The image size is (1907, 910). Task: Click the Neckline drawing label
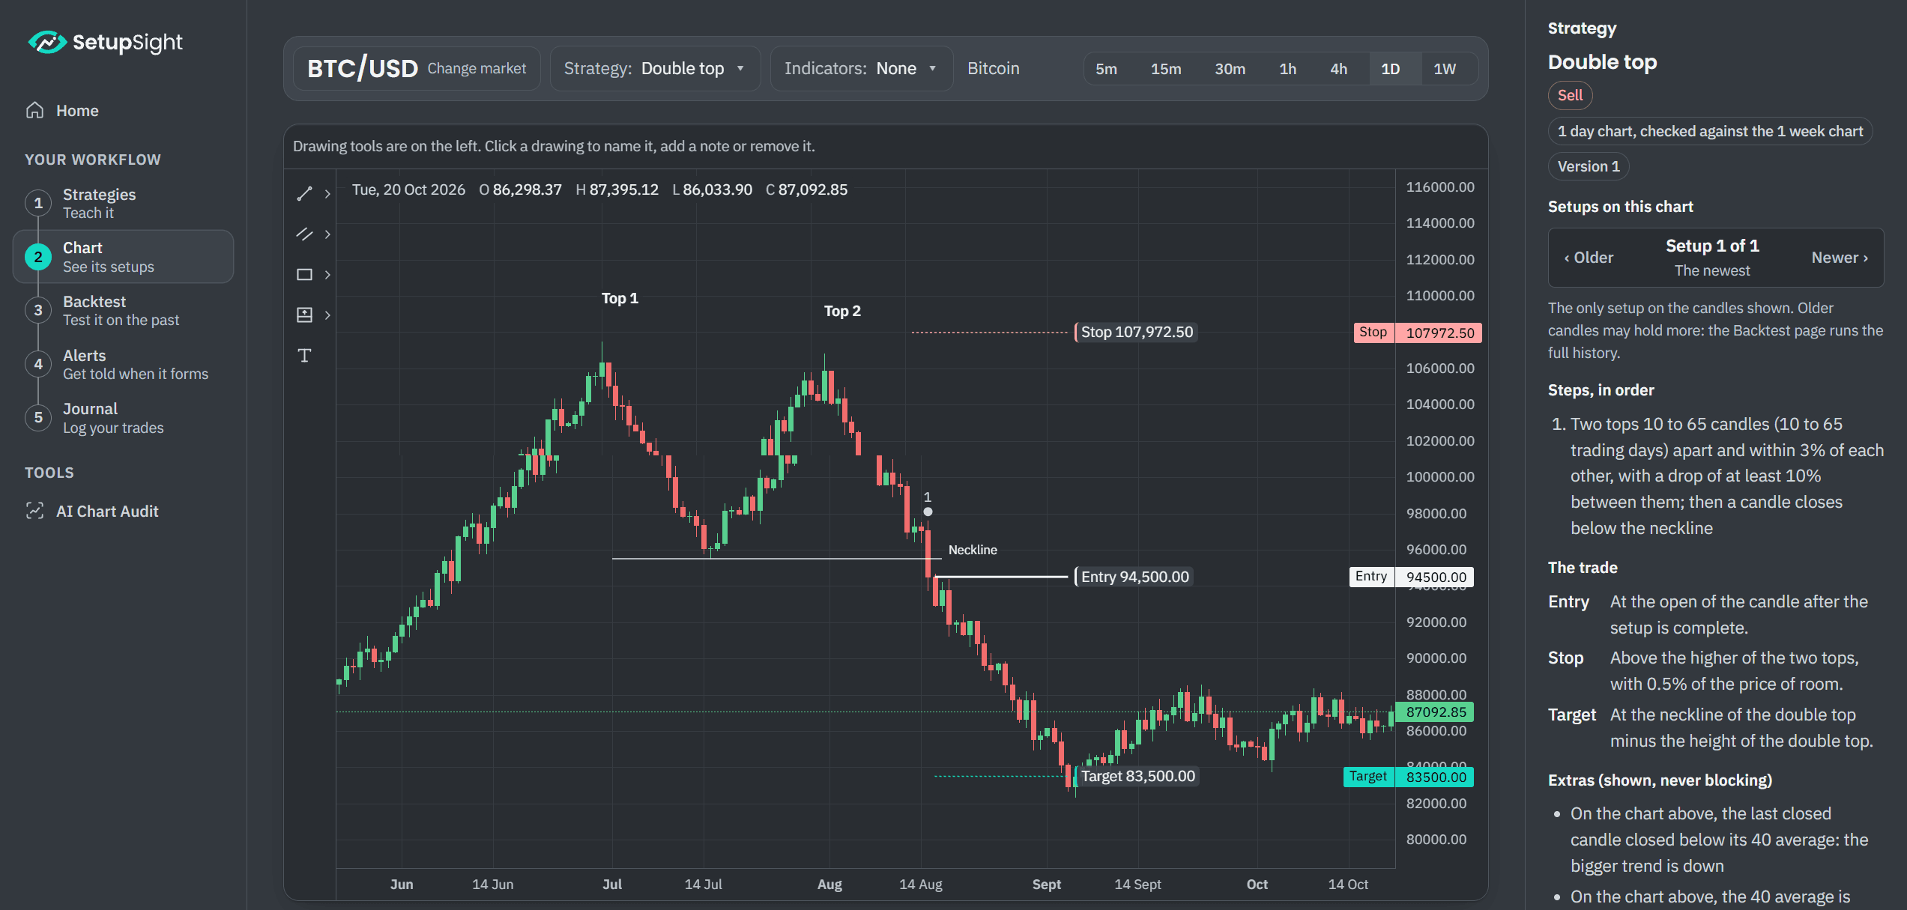[x=973, y=550]
